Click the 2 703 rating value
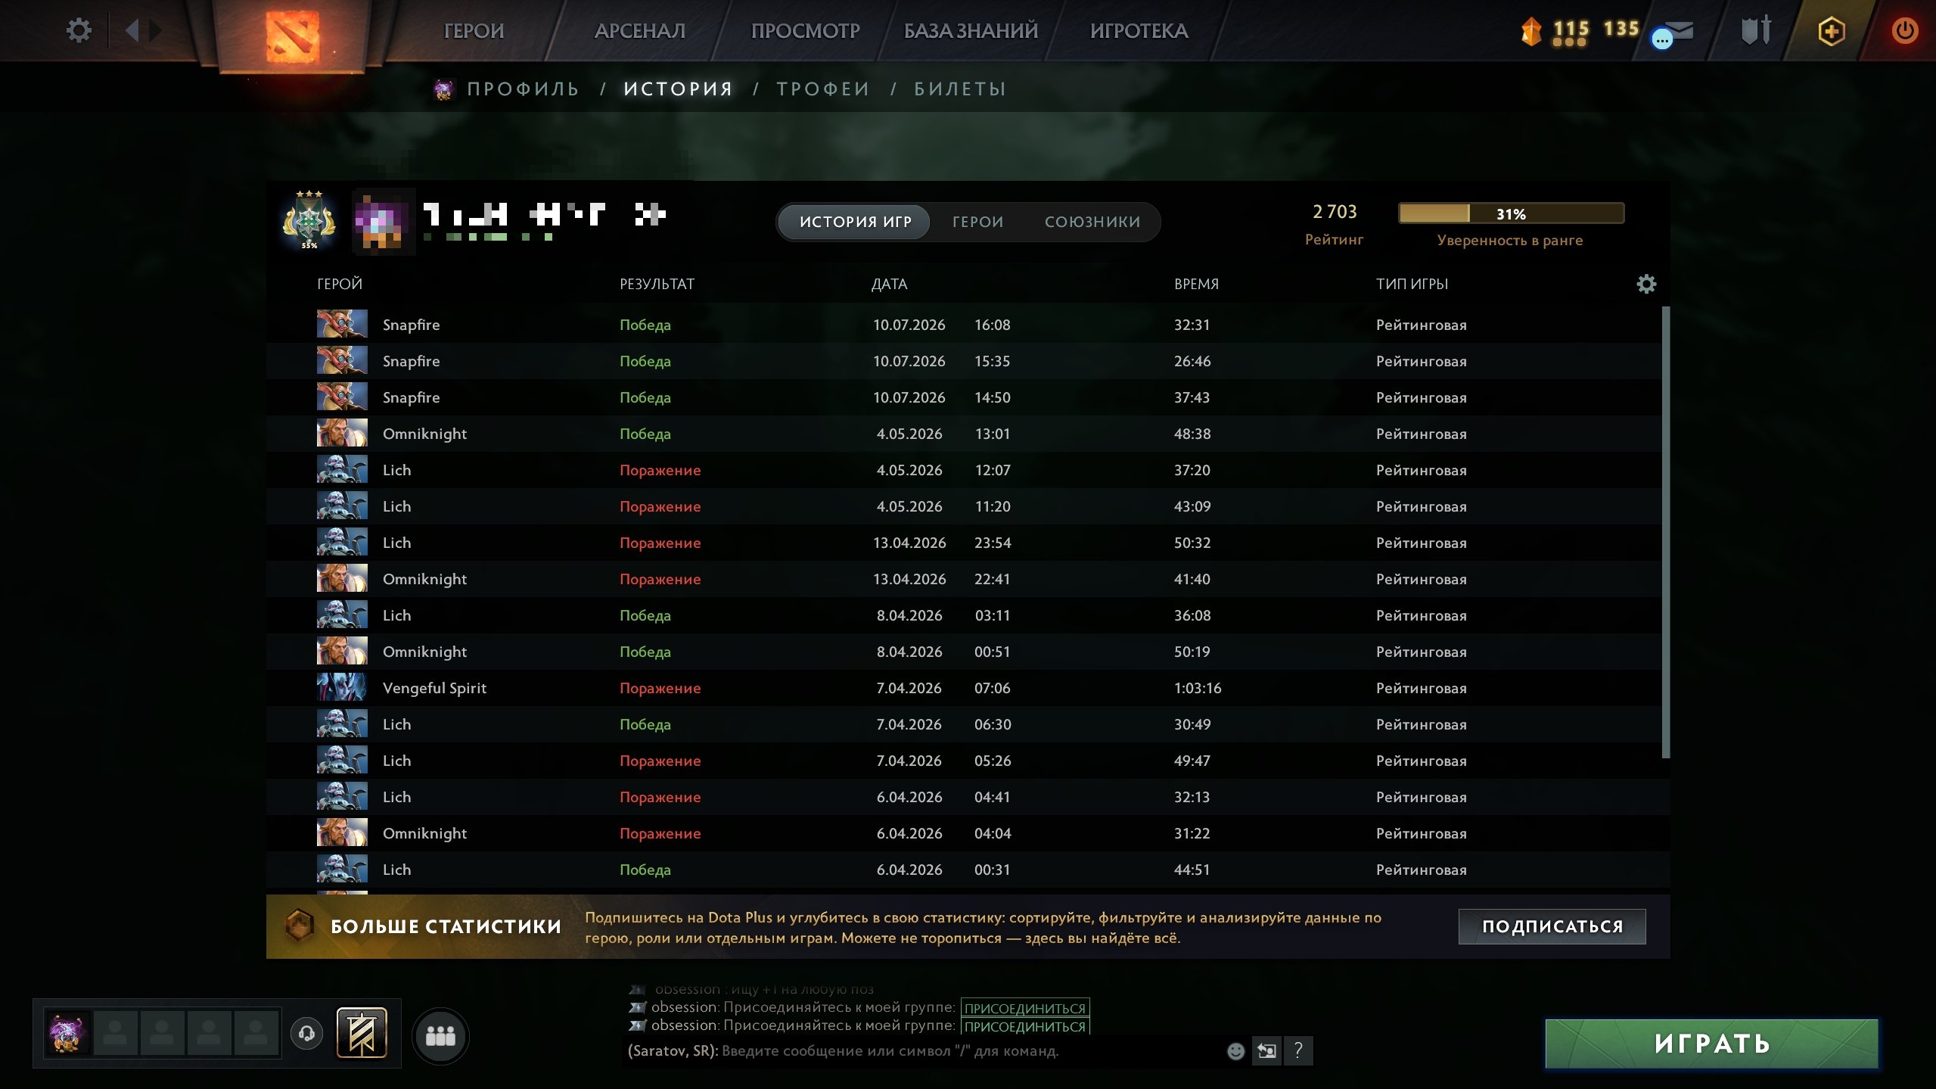This screenshot has width=1936, height=1089. coord(1335,212)
